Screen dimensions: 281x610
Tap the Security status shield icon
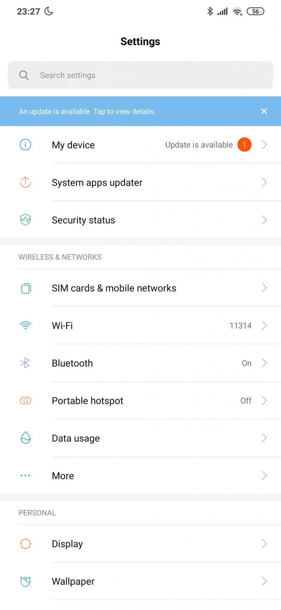click(x=25, y=220)
